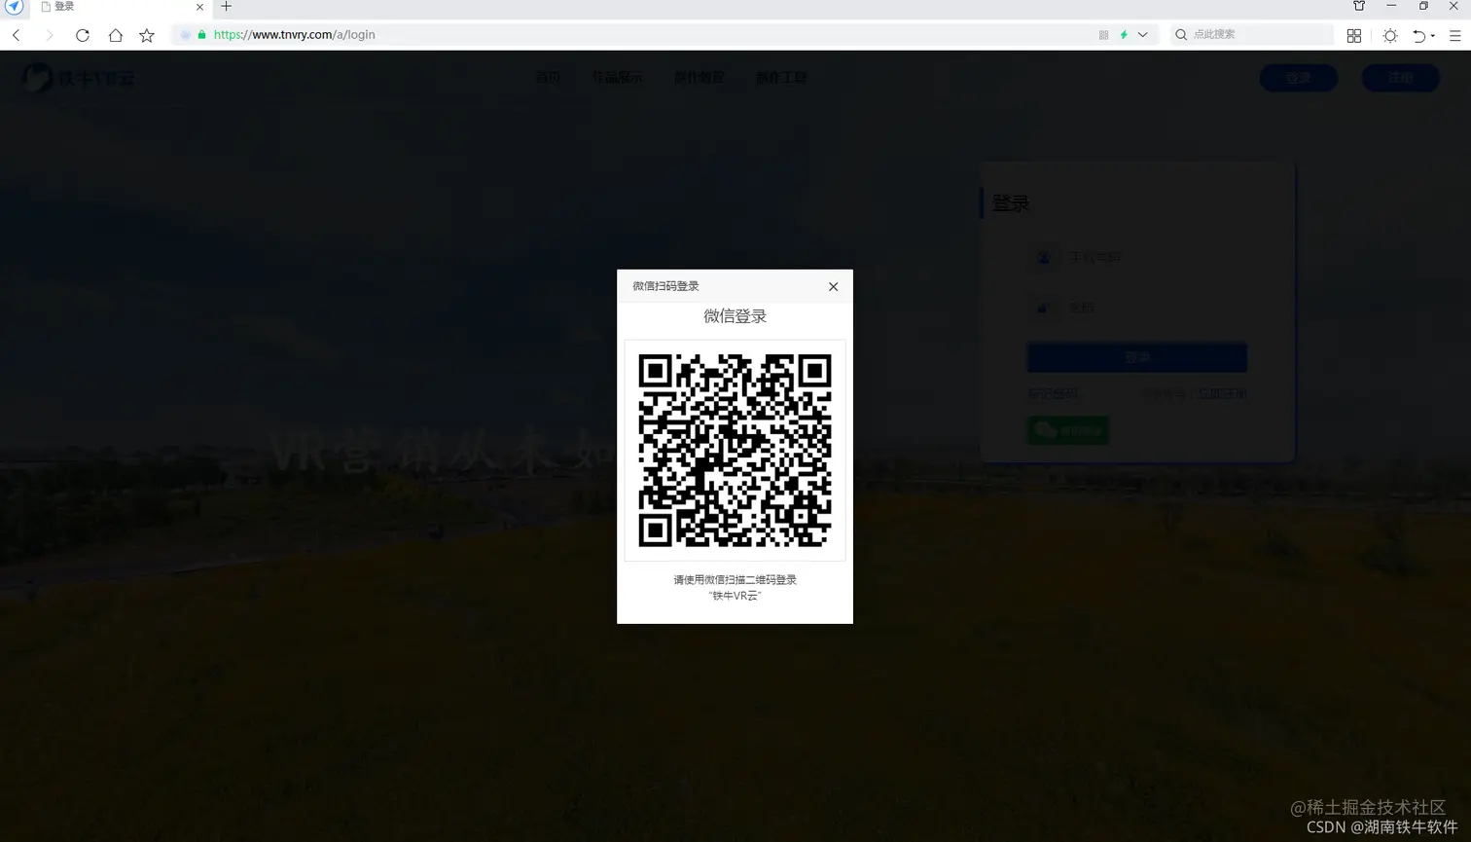Minimize the browser window

pyautogui.click(x=1391, y=6)
